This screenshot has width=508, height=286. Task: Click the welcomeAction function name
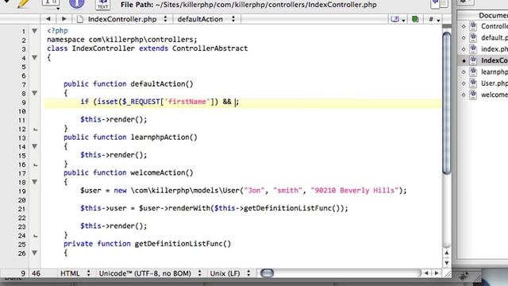[162, 173]
